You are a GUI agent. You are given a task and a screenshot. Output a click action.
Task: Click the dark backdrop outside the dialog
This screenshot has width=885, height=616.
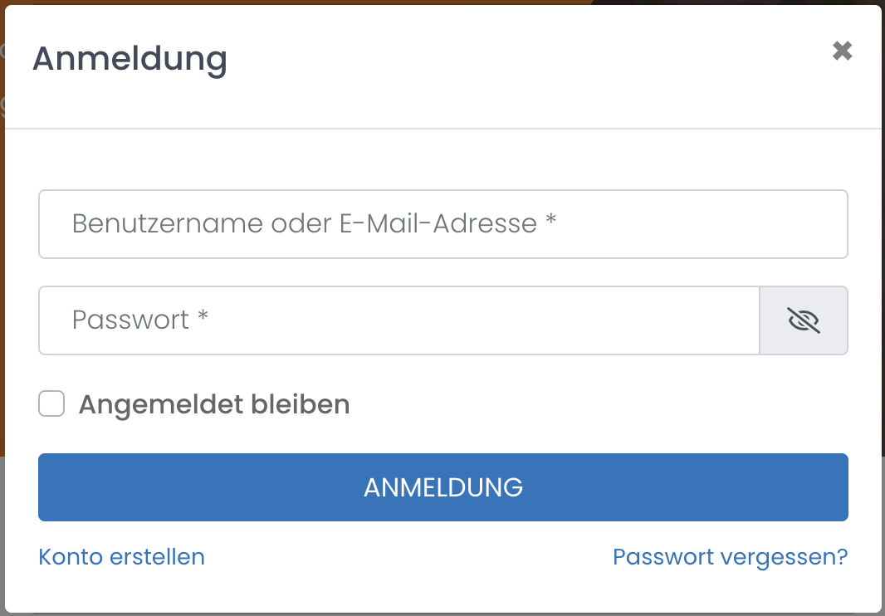747,2
